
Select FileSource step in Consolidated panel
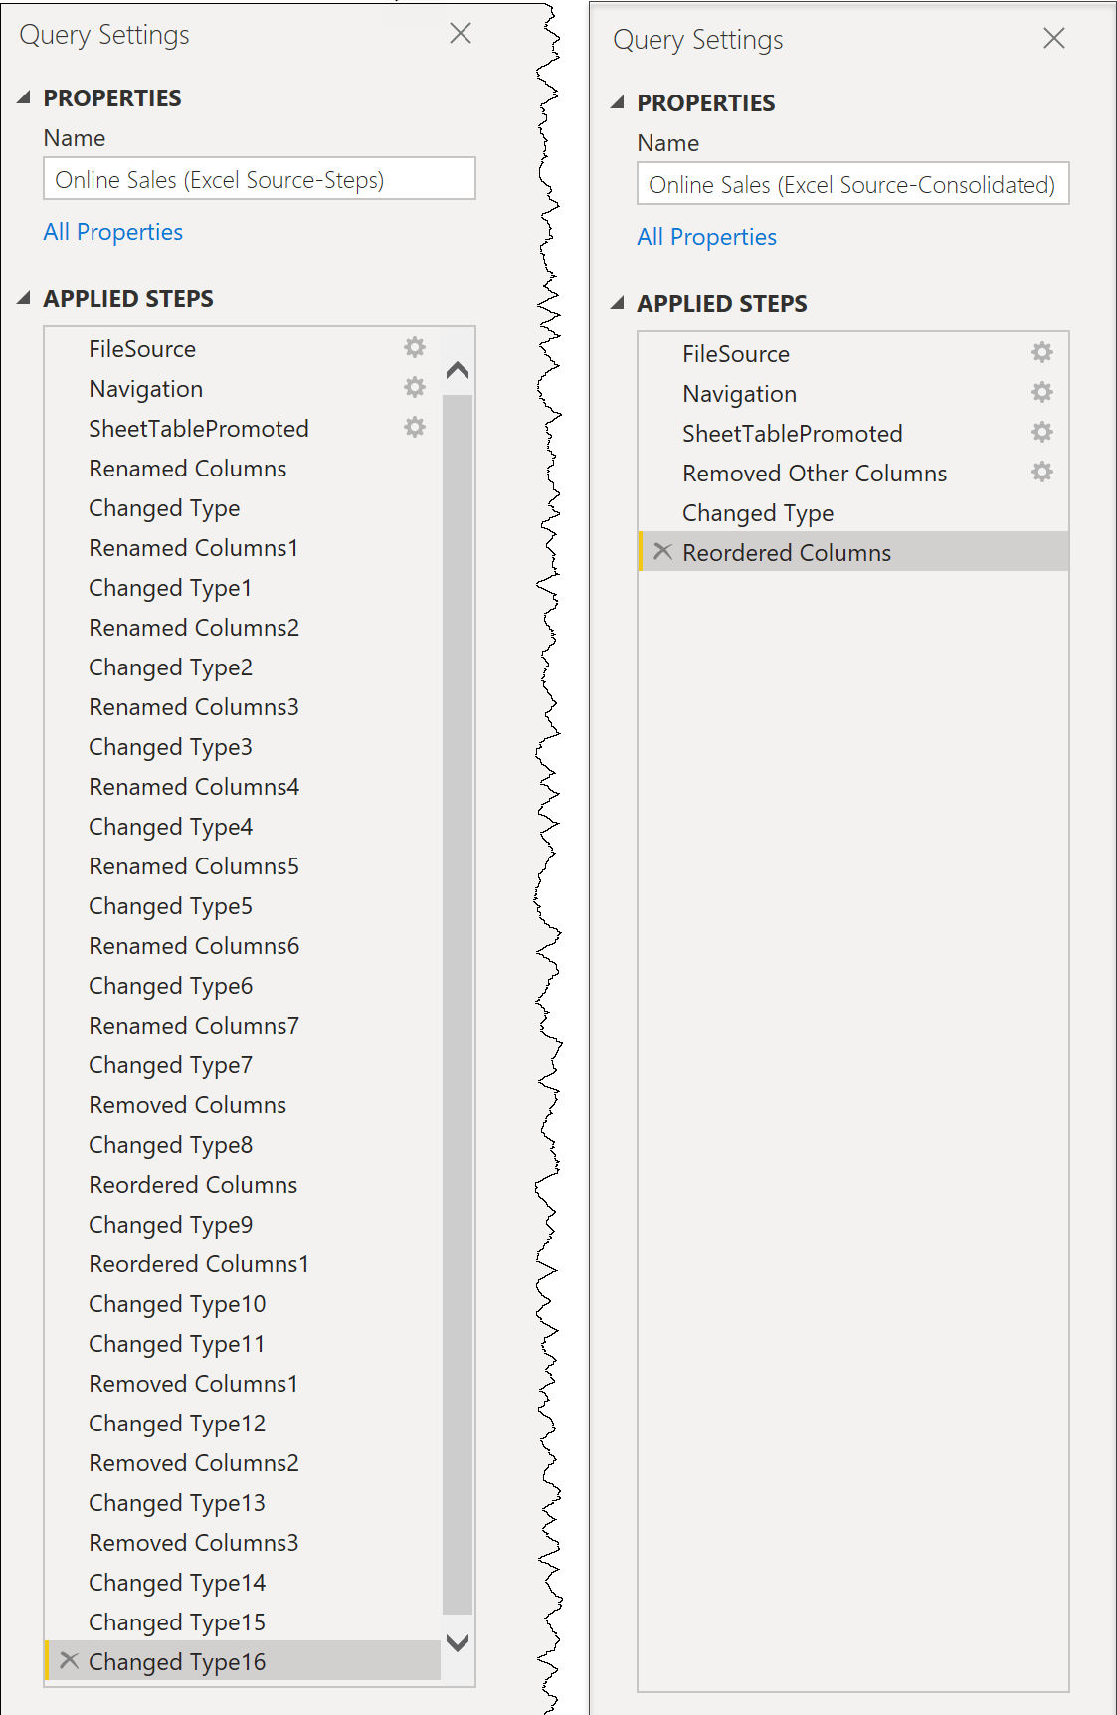853,354
